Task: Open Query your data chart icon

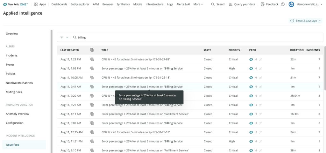Action: 230,4
